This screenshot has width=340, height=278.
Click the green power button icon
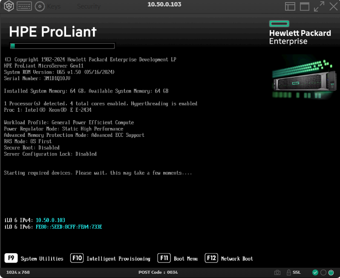coord(331,272)
